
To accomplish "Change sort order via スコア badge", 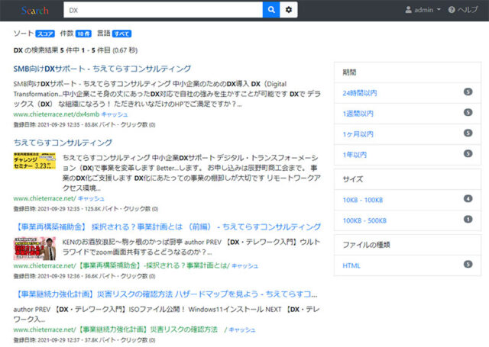I will pyautogui.click(x=46, y=34).
